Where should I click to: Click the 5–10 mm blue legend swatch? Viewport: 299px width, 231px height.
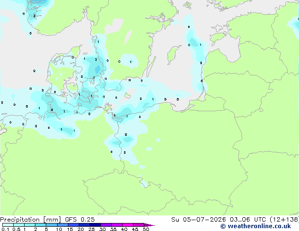[x=51, y=225]
